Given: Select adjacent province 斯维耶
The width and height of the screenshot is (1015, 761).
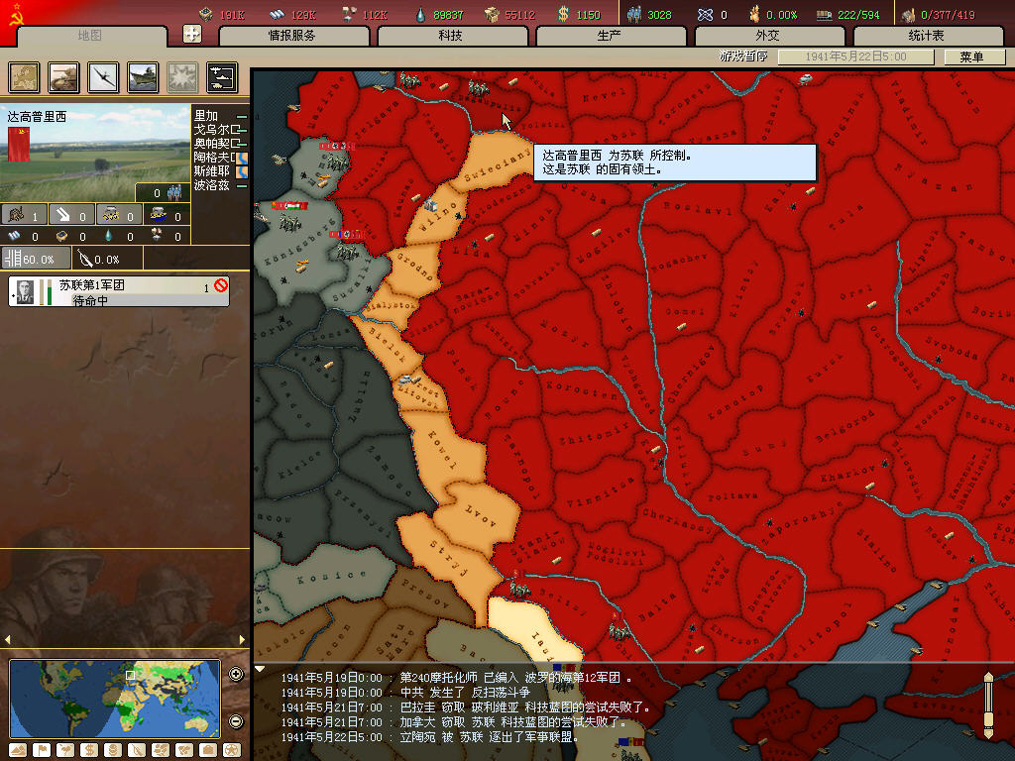Looking at the screenshot, I should pyautogui.click(x=212, y=170).
